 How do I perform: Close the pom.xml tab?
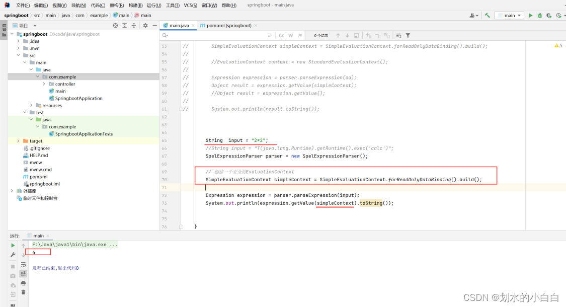[x=256, y=26]
